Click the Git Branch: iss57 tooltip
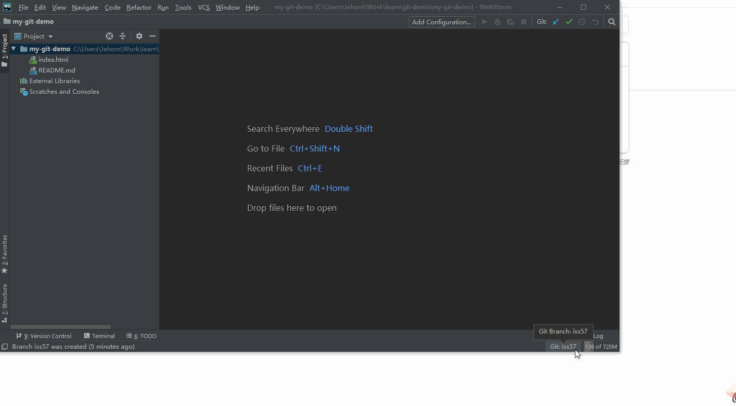 pos(563,331)
